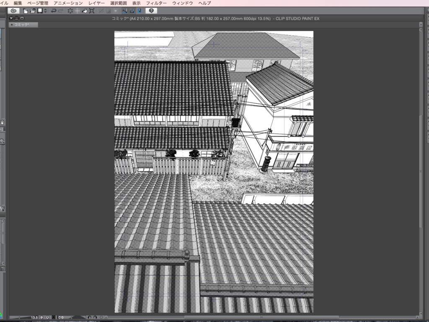Enable snap to grid

140,11
